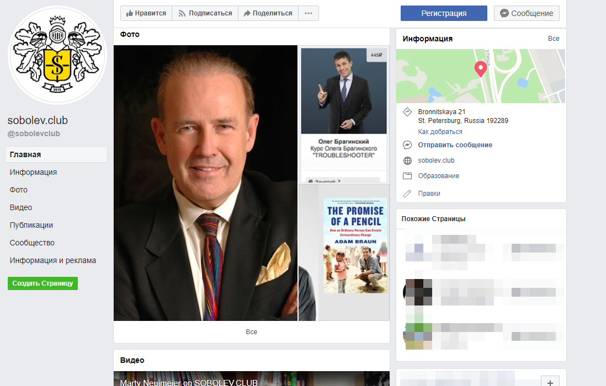Open the sobolev.club profile logo

click(x=57, y=55)
